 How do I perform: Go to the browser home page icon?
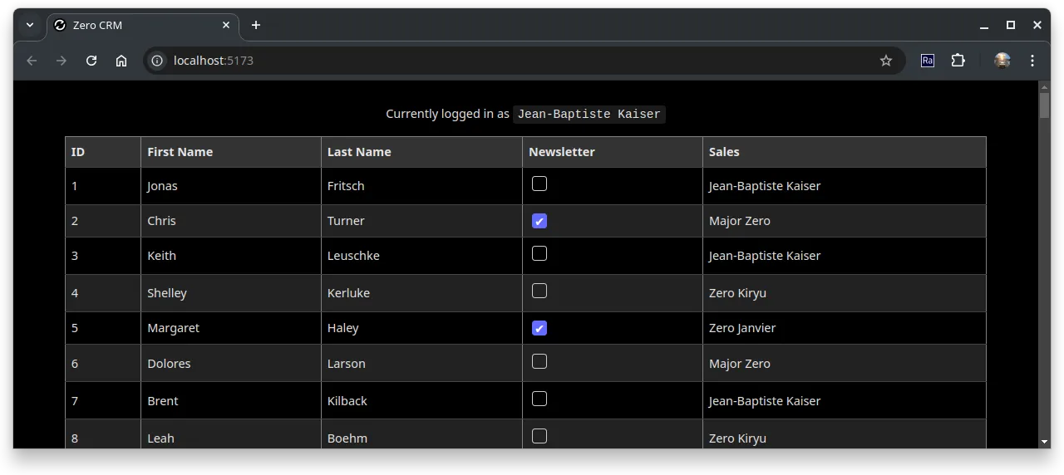(x=121, y=61)
